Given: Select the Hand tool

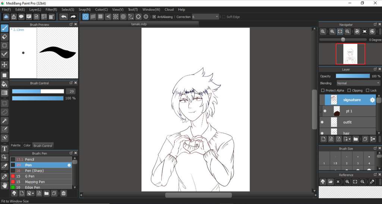Looking at the screenshot, I should 4,185.
